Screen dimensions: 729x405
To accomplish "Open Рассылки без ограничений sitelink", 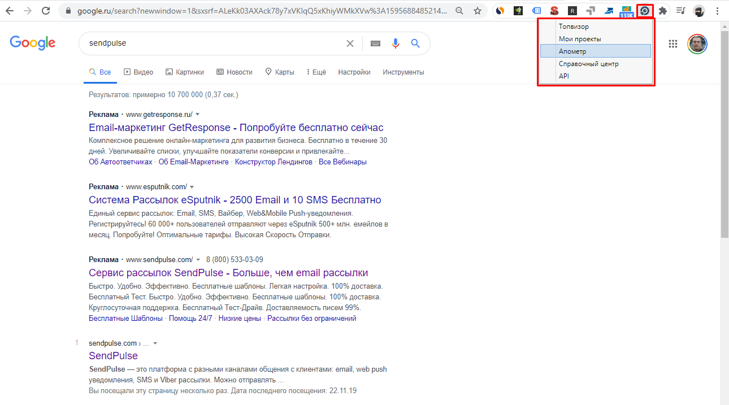I will pos(312,319).
